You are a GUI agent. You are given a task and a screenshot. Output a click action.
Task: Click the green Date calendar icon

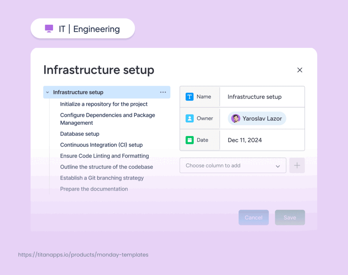pos(190,140)
